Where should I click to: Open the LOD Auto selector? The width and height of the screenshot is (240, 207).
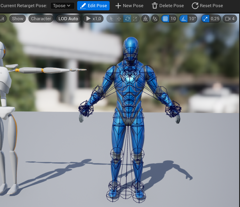[x=68, y=19]
